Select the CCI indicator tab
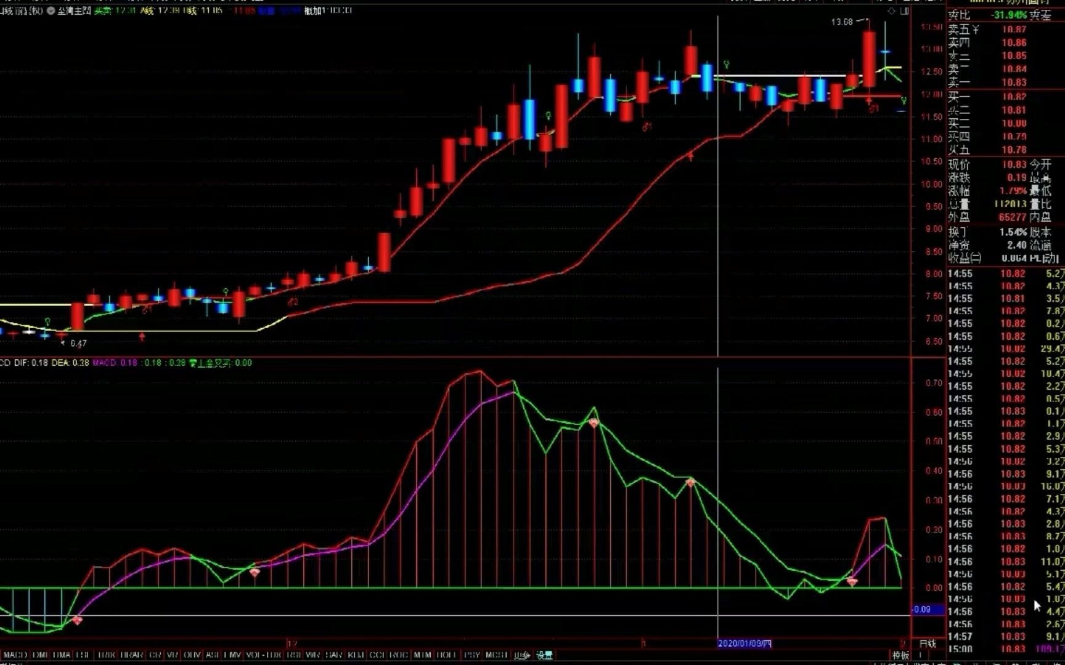This screenshot has width=1065, height=665. pos(377,655)
